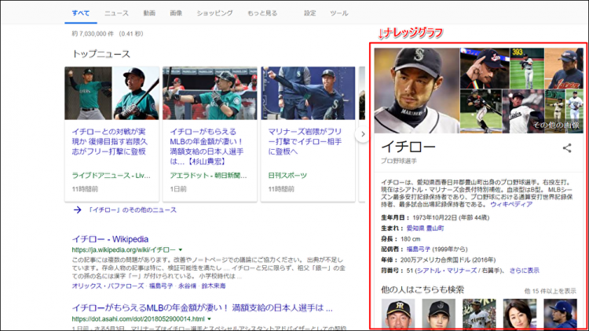Image resolution: width=589 pixels, height=331 pixels.
Task: Open news headline イチローとの対戦が実現か
Action: point(109,141)
